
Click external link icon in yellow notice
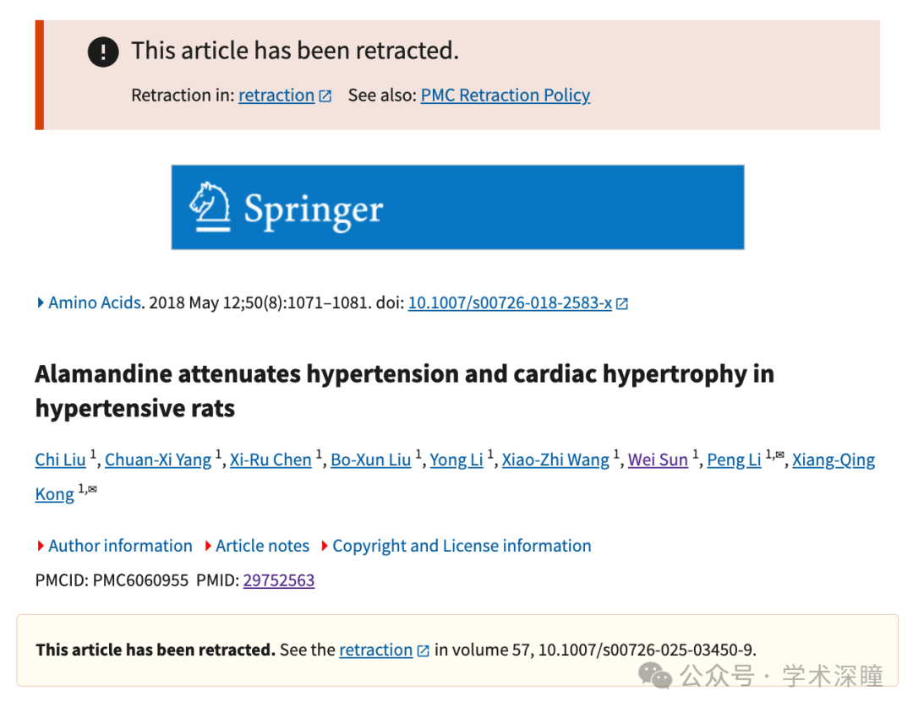(x=423, y=650)
